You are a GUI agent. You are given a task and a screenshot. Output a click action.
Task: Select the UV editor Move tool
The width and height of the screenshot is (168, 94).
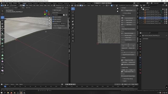pyautogui.click(x=73, y=15)
